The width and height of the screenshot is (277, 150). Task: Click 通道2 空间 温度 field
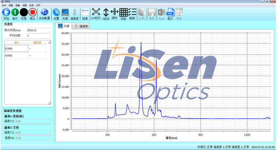(33, 133)
